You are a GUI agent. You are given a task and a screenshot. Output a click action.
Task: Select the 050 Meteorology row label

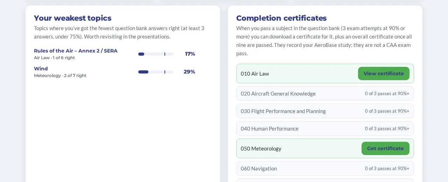coord(261,148)
